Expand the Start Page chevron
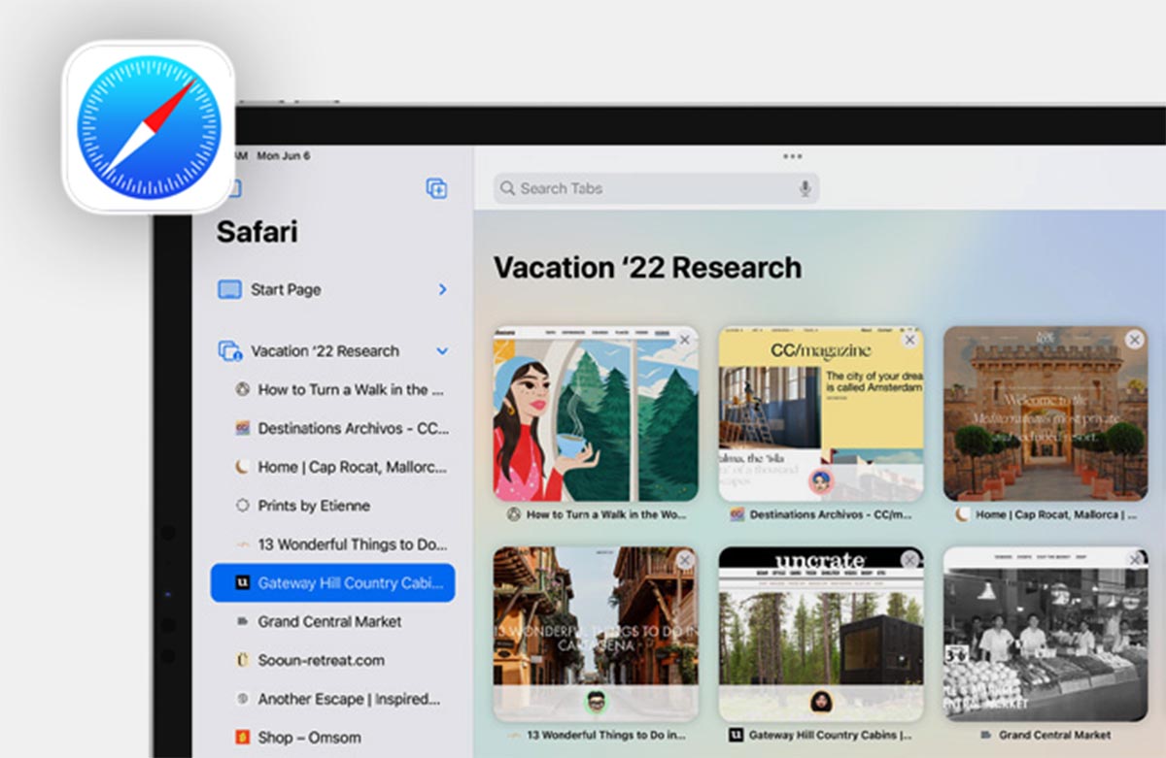Viewport: 1166px width, 758px height. click(x=442, y=289)
